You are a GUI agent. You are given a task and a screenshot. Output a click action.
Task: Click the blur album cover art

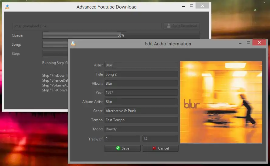[221, 102]
